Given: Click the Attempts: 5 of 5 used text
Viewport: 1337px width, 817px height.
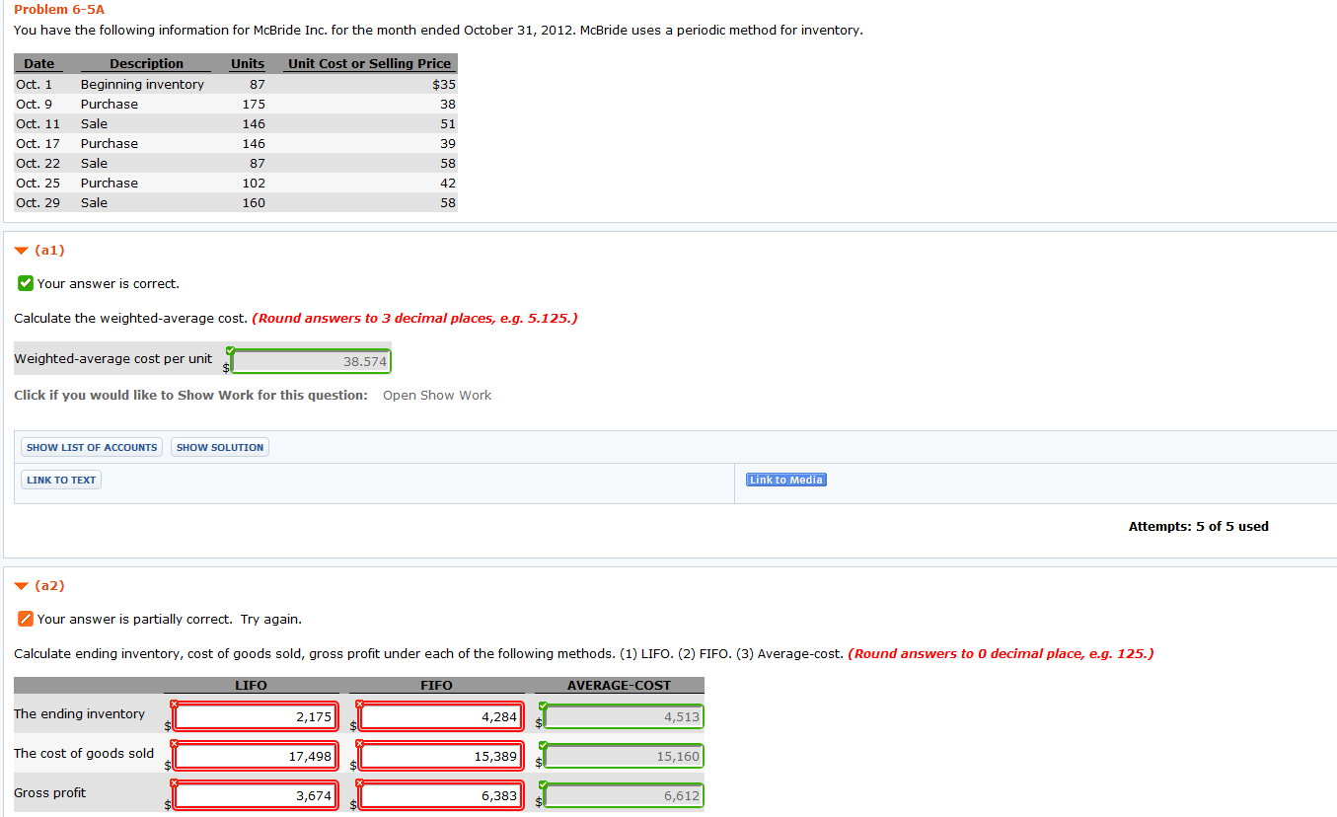Looking at the screenshot, I should (x=1198, y=527).
